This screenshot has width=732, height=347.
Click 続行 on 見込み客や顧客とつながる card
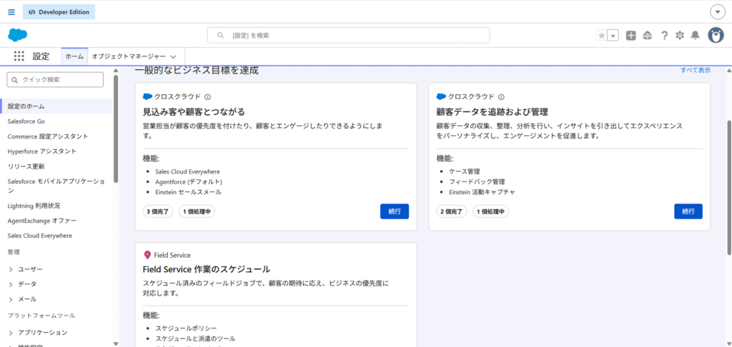(395, 211)
